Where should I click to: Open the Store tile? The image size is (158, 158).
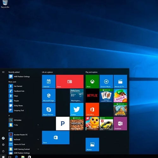(x=56, y=137)
